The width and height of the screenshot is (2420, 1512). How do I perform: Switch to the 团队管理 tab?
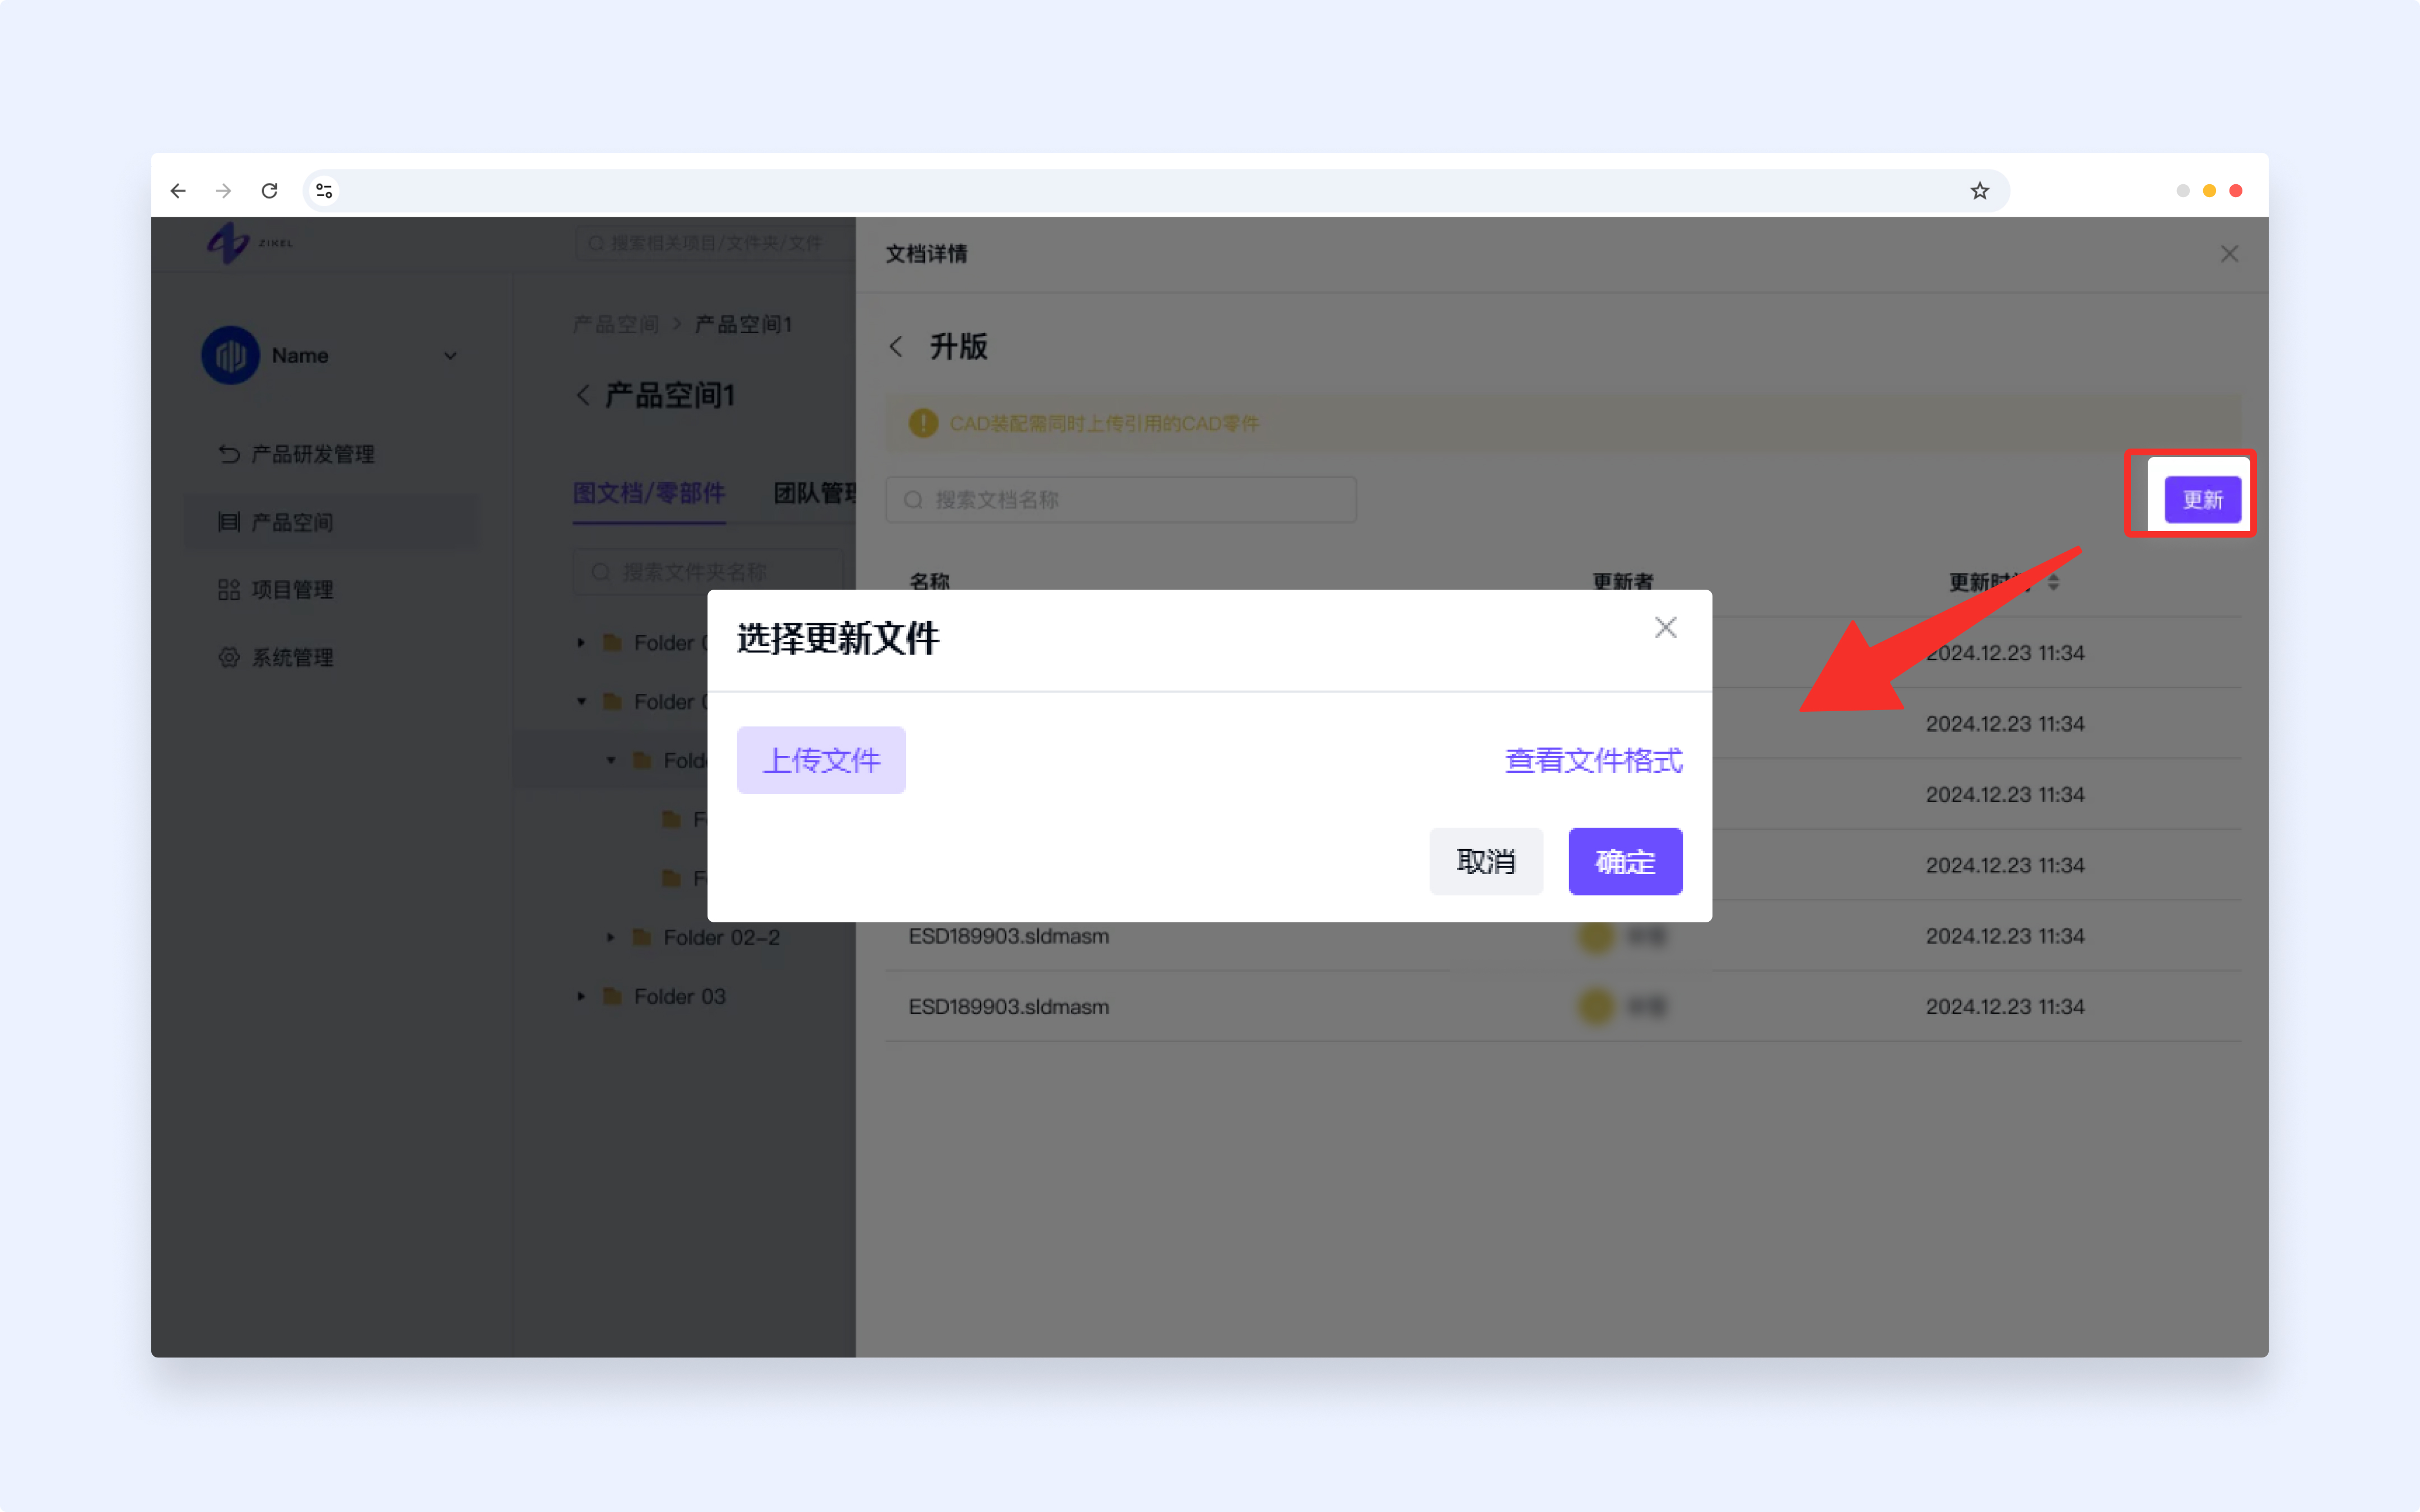(x=815, y=493)
